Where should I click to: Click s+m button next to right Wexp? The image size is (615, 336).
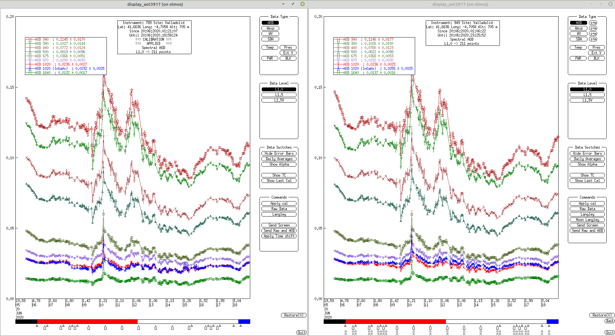click(x=593, y=28)
